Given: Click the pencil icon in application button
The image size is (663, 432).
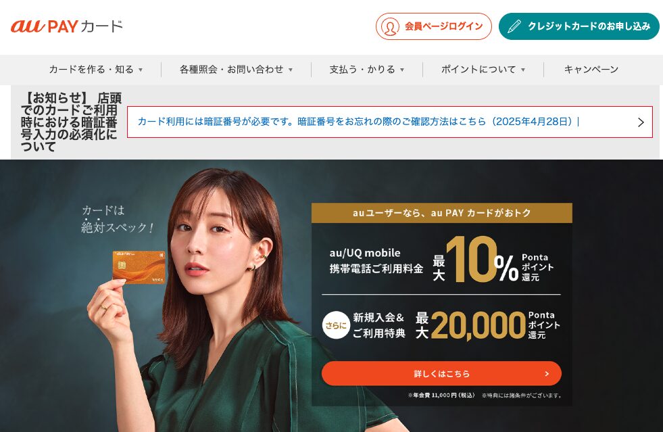Looking at the screenshot, I should (x=514, y=26).
